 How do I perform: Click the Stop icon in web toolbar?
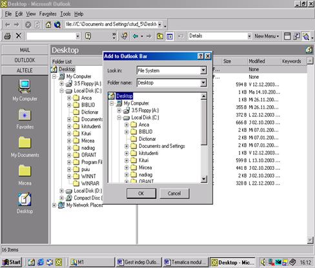[x=28, y=25]
